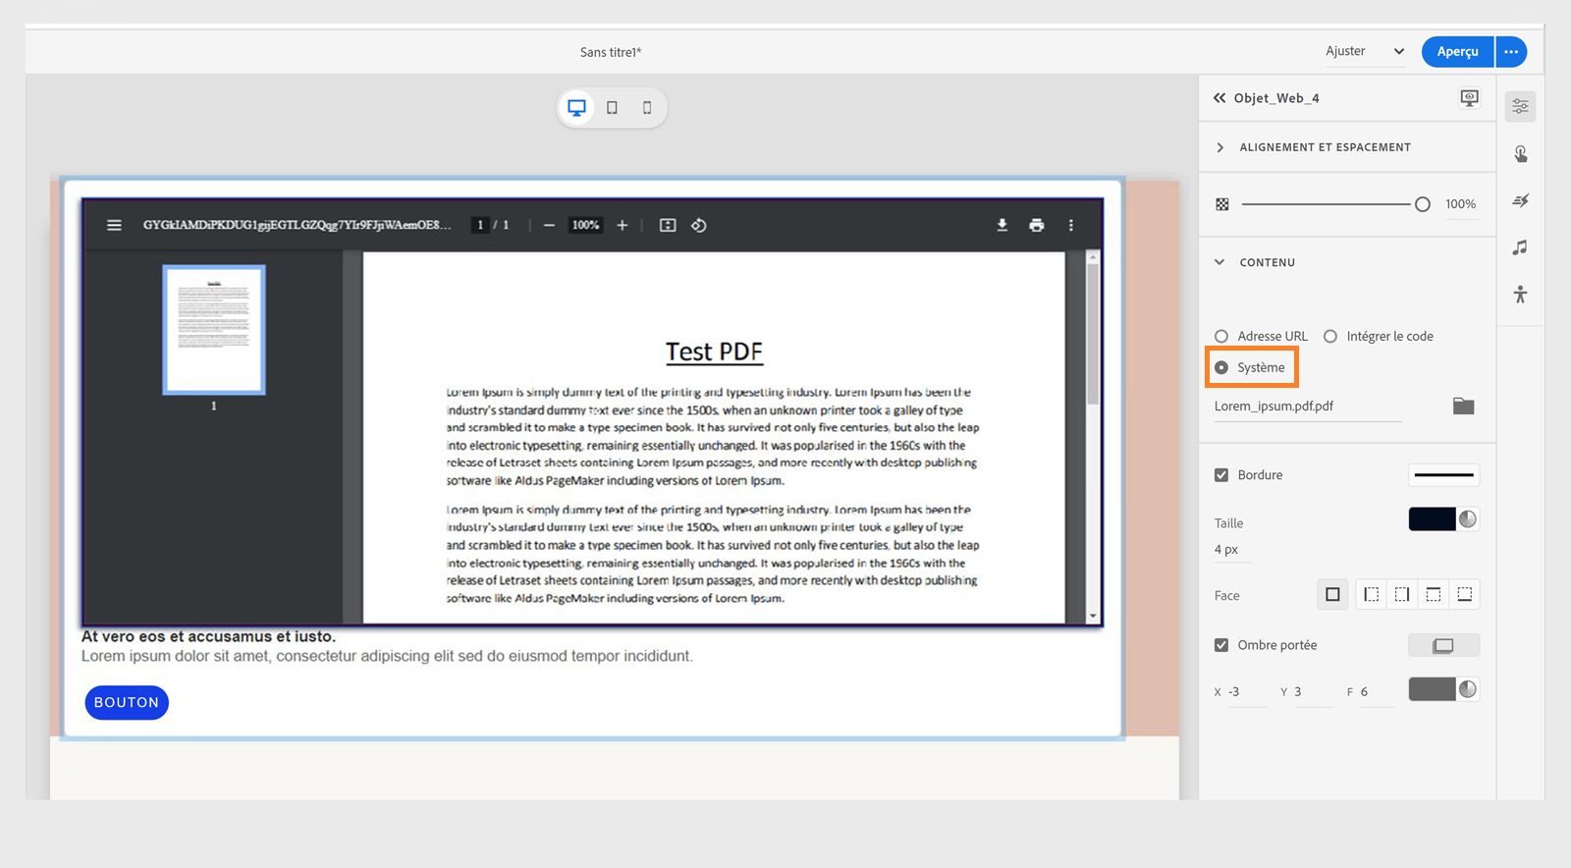The width and height of the screenshot is (1571, 868).
Task: Select Système radio option
Action: [1221, 367]
